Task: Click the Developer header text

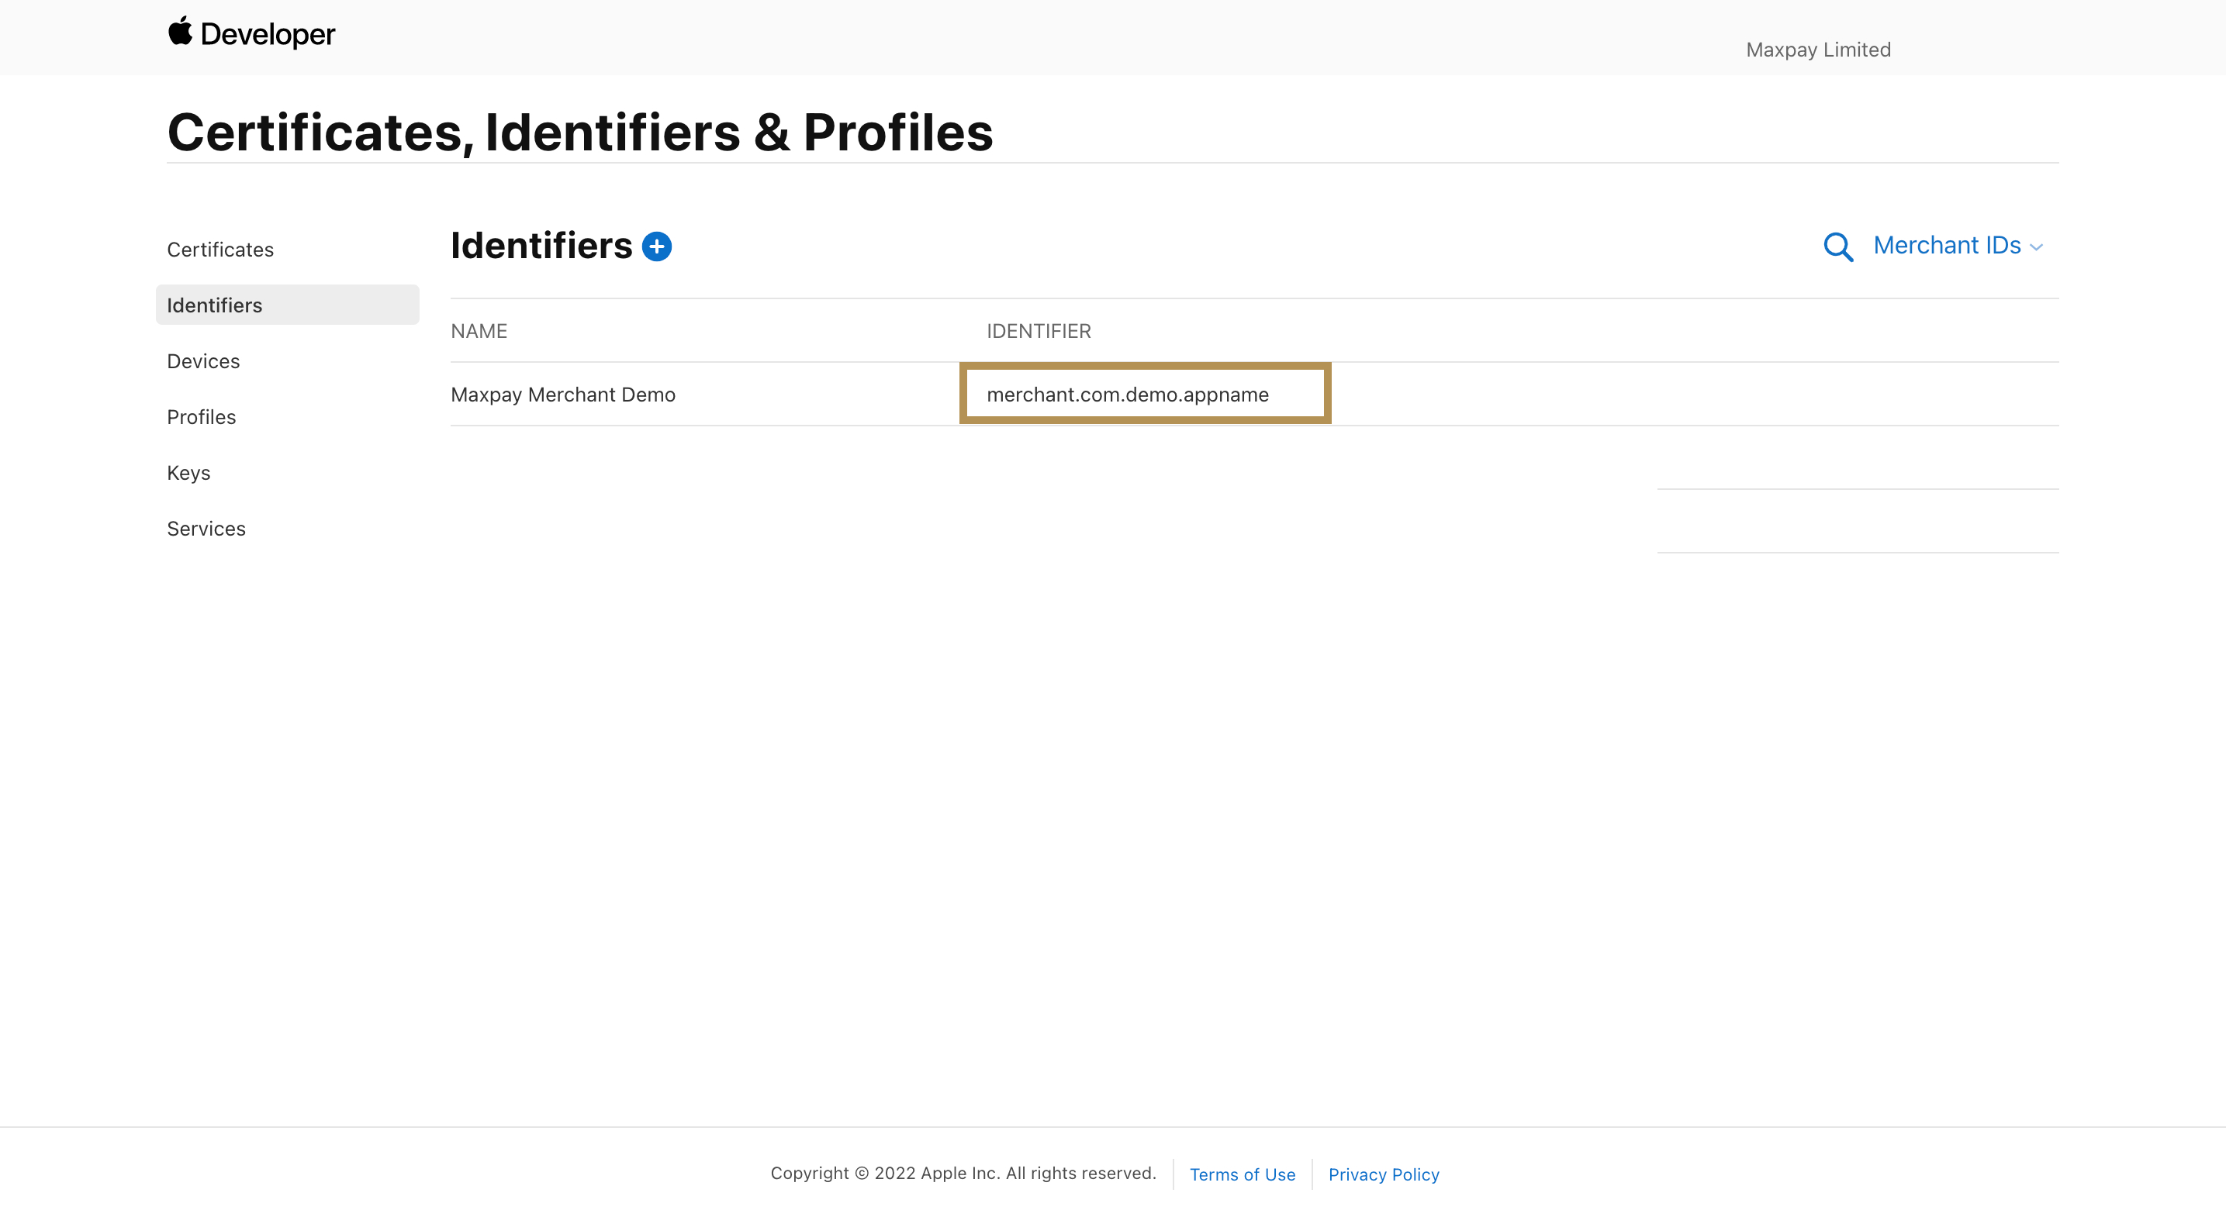Action: [x=267, y=35]
